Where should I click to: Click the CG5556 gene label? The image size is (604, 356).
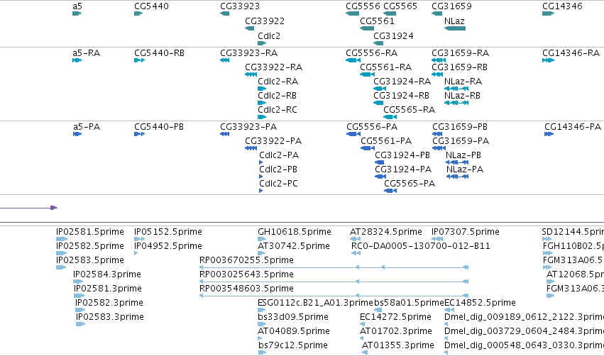363,6
